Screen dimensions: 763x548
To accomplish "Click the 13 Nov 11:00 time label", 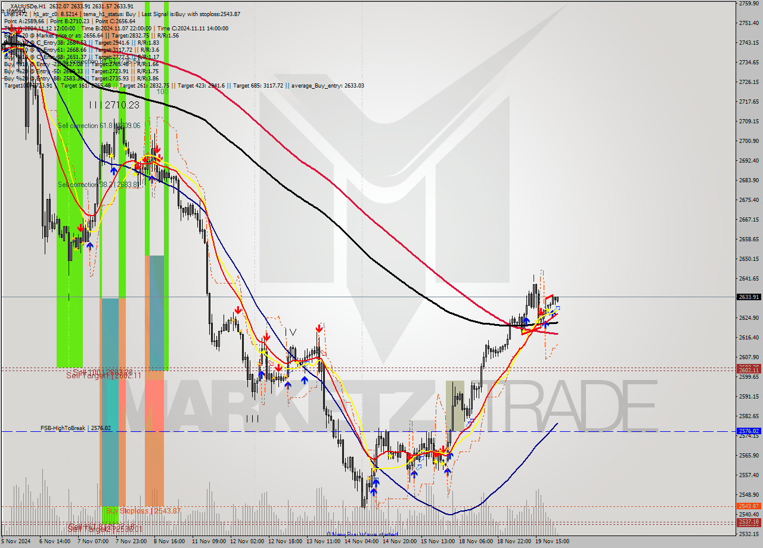I will click(x=322, y=542).
